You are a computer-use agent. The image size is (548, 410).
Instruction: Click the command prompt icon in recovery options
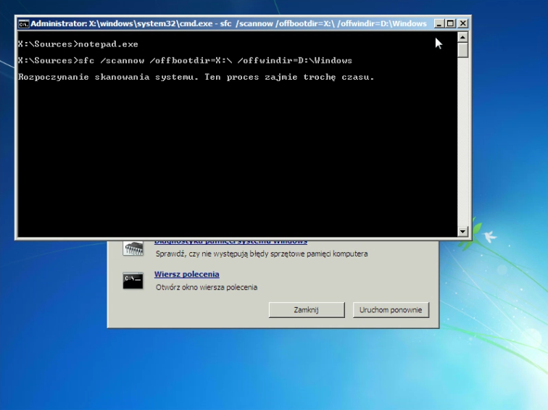pos(133,281)
